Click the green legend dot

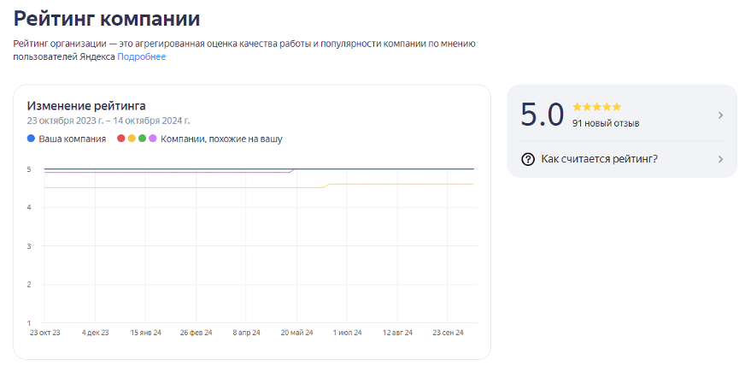[142, 139]
